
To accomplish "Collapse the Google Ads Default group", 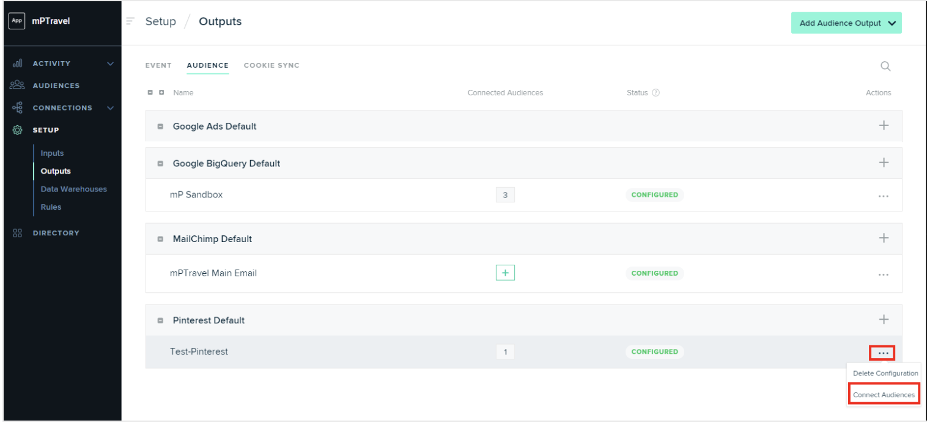I will [161, 127].
